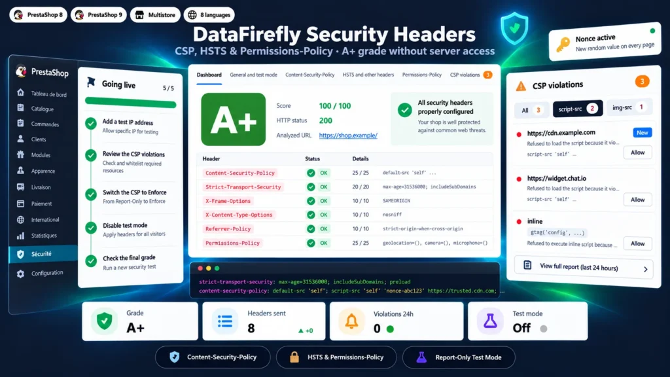Expand full report with right chevron
Image resolution: width=670 pixels, height=377 pixels.
(646, 269)
